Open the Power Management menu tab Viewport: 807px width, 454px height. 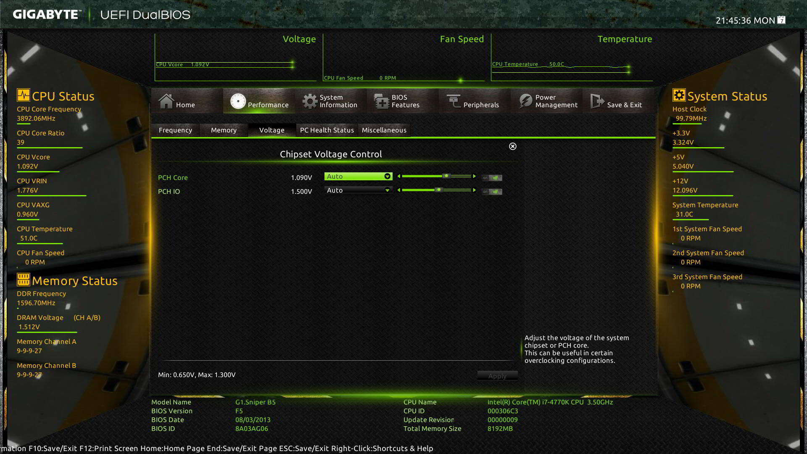point(546,101)
